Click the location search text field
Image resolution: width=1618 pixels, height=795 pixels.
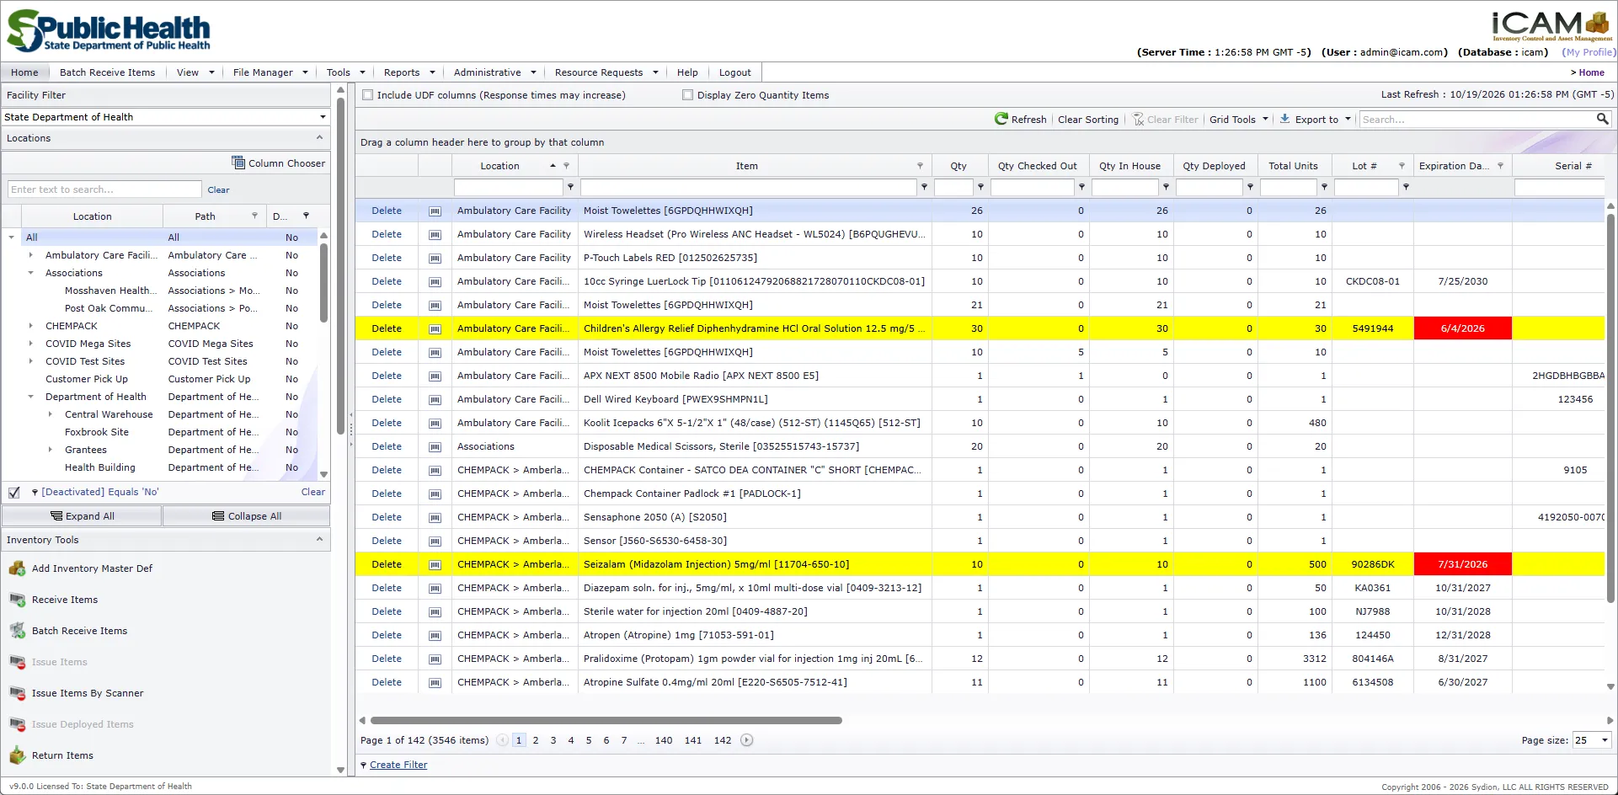[x=104, y=189]
